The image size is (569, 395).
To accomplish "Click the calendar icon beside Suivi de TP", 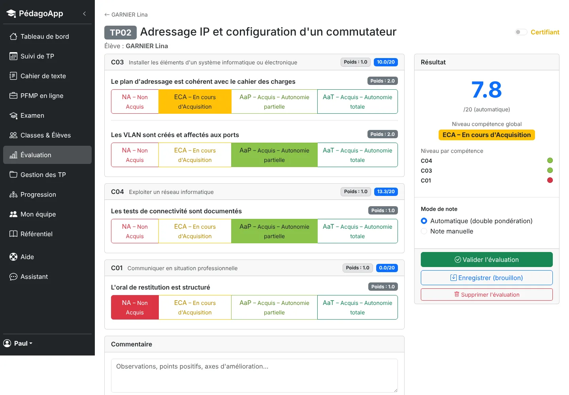I will coord(13,56).
